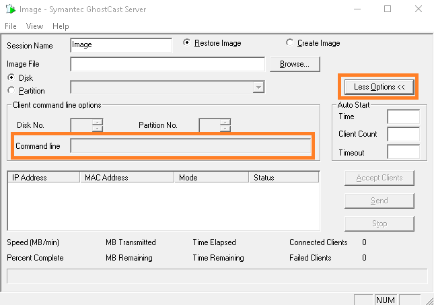Click the NUM status bar indicator
This screenshot has height=305, width=434.
[x=386, y=300]
